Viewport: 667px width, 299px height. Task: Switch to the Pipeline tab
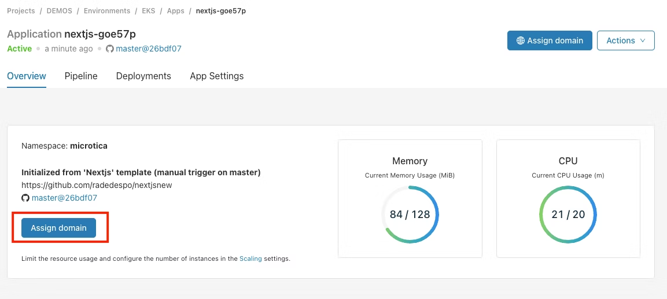81,76
